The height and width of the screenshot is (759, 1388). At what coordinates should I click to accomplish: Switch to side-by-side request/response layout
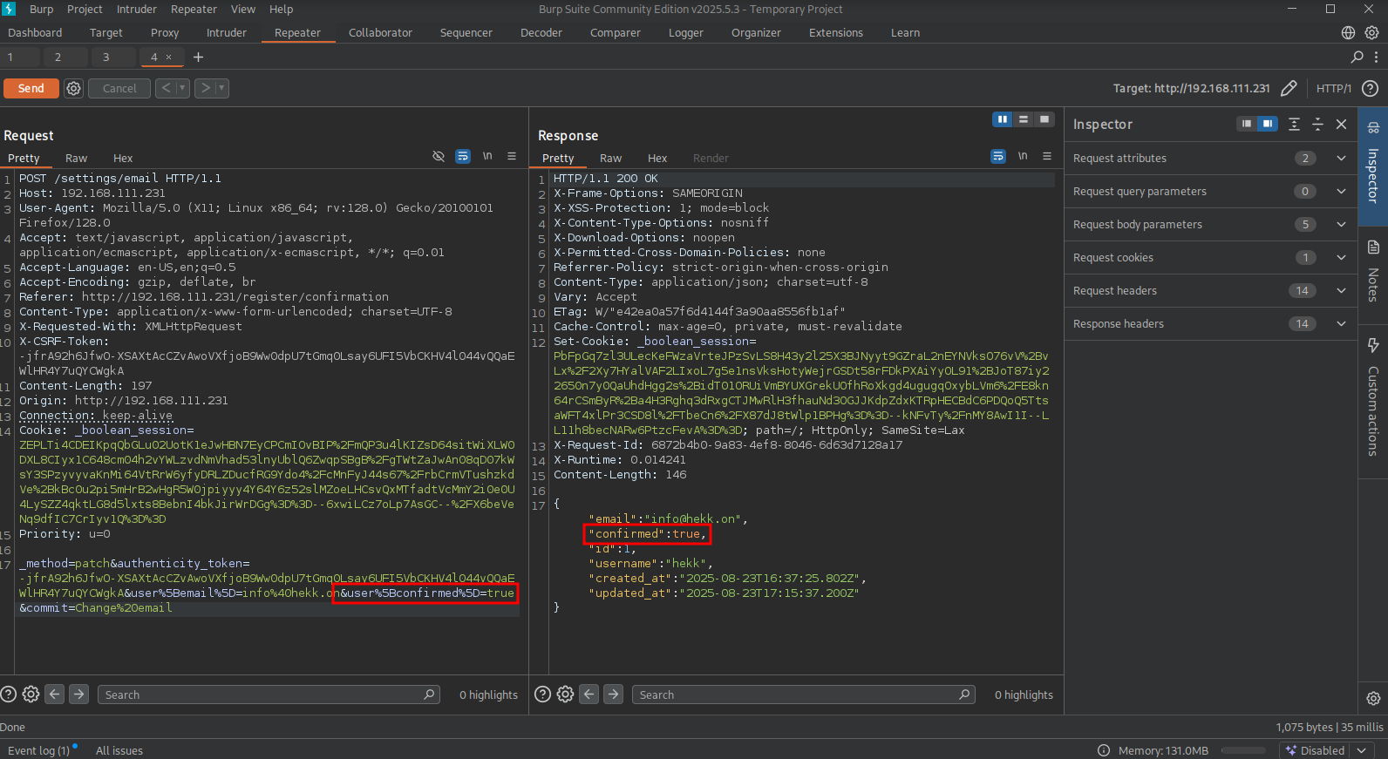(1002, 119)
